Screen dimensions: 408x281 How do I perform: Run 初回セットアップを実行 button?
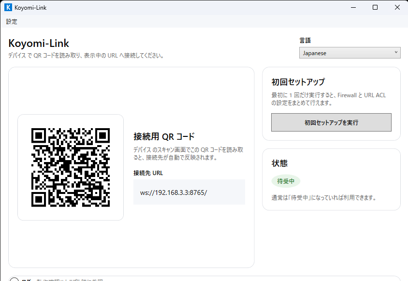coord(331,122)
